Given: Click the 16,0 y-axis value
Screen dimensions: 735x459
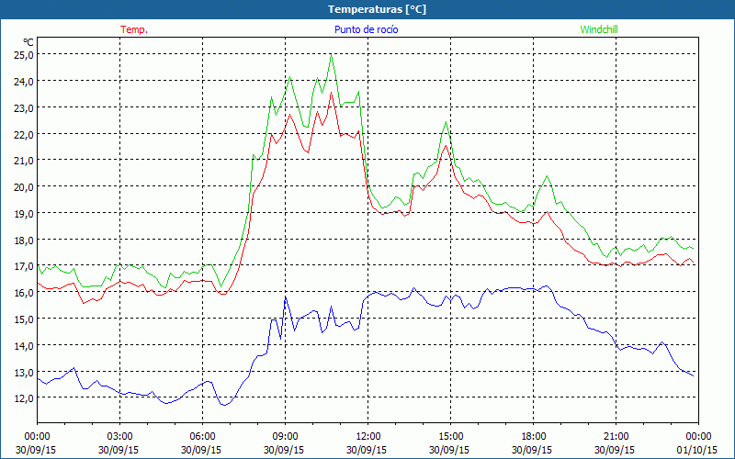Looking at the screenshot, I should pos(24,293).
